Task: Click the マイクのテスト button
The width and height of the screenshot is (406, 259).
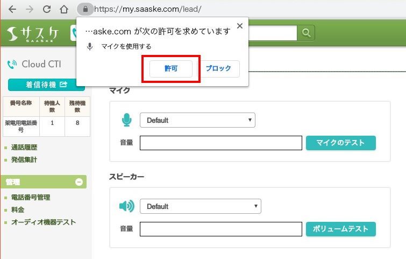Action: point(340,143)
